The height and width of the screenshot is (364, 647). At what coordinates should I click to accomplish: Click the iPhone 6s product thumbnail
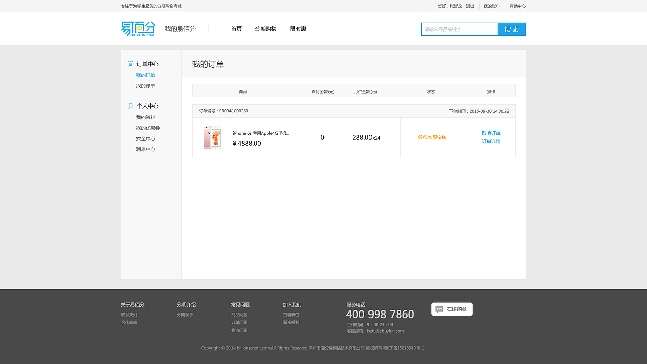pyautogui.click(x=212, y=137)
